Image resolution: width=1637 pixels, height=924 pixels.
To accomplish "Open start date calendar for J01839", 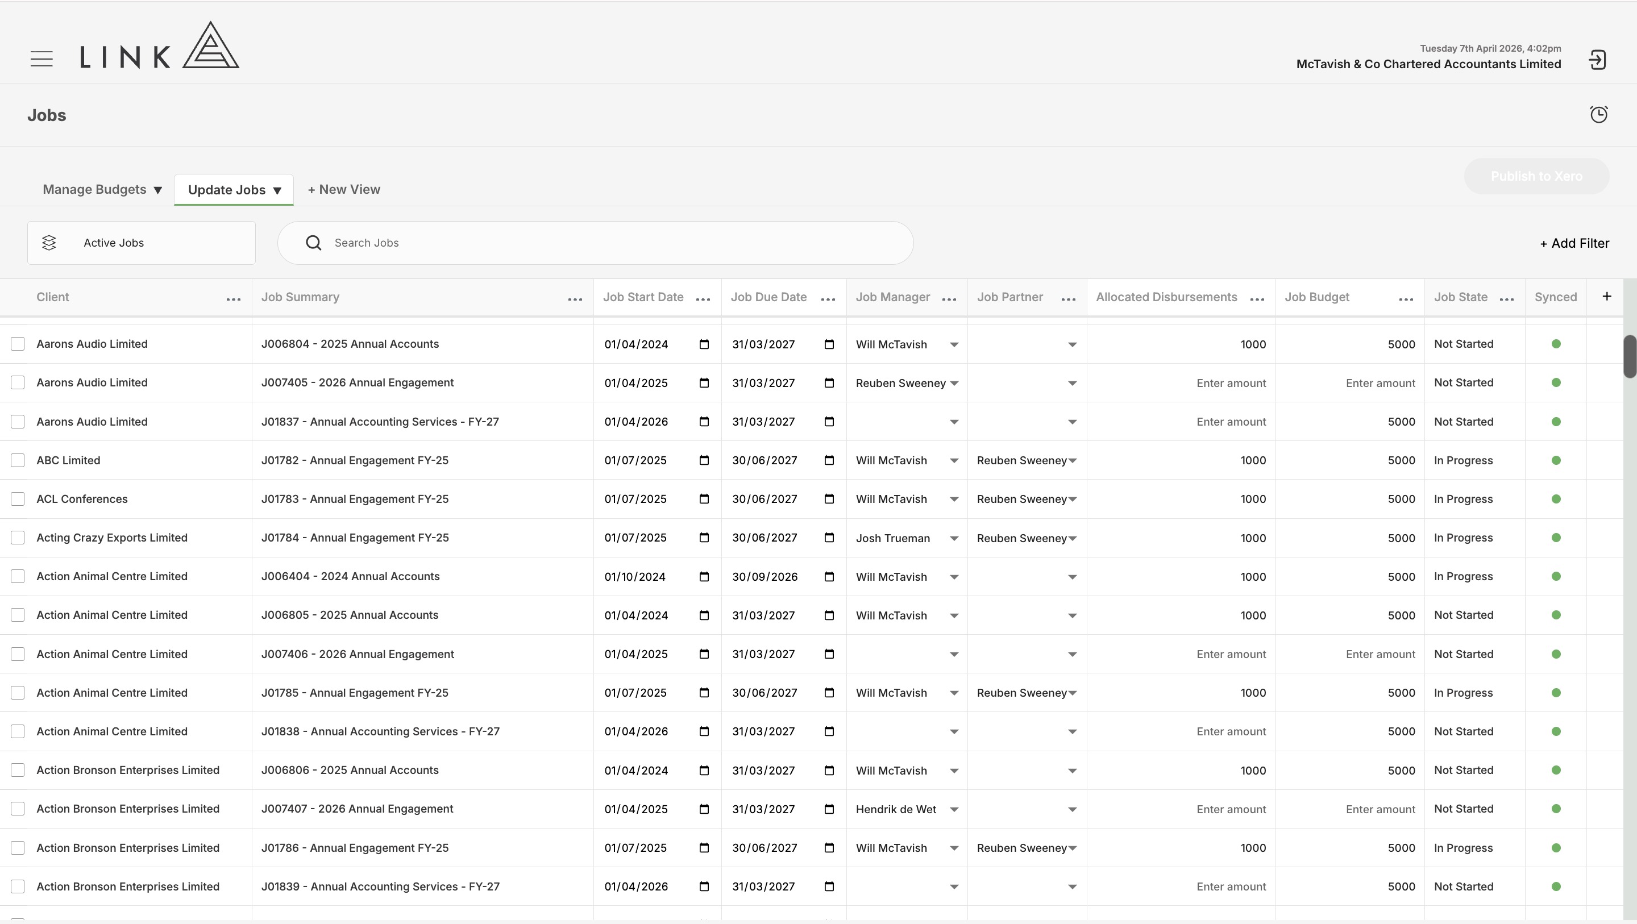I will click(x=704, y=886).
